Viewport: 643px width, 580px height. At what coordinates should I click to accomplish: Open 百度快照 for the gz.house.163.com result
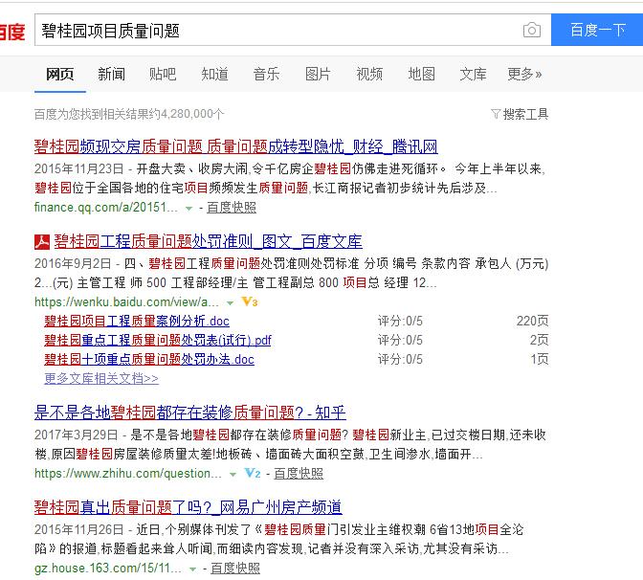coord(235,569)
